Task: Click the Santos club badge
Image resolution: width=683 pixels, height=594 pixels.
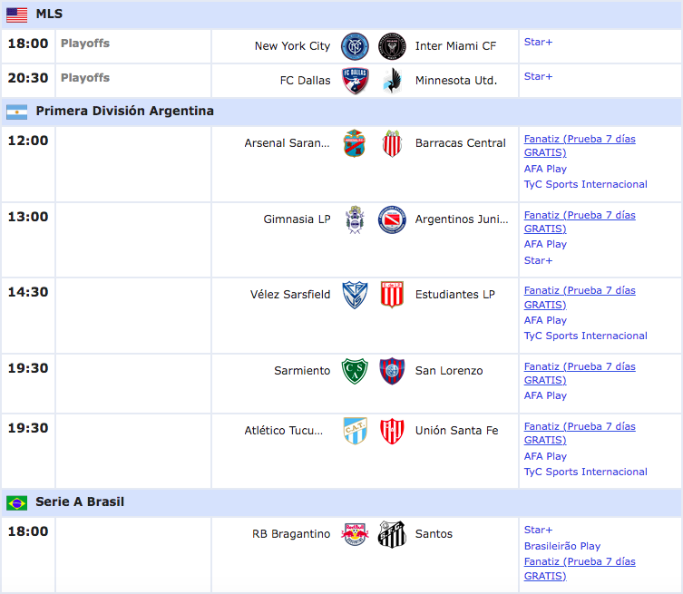Action: (392, 534)
